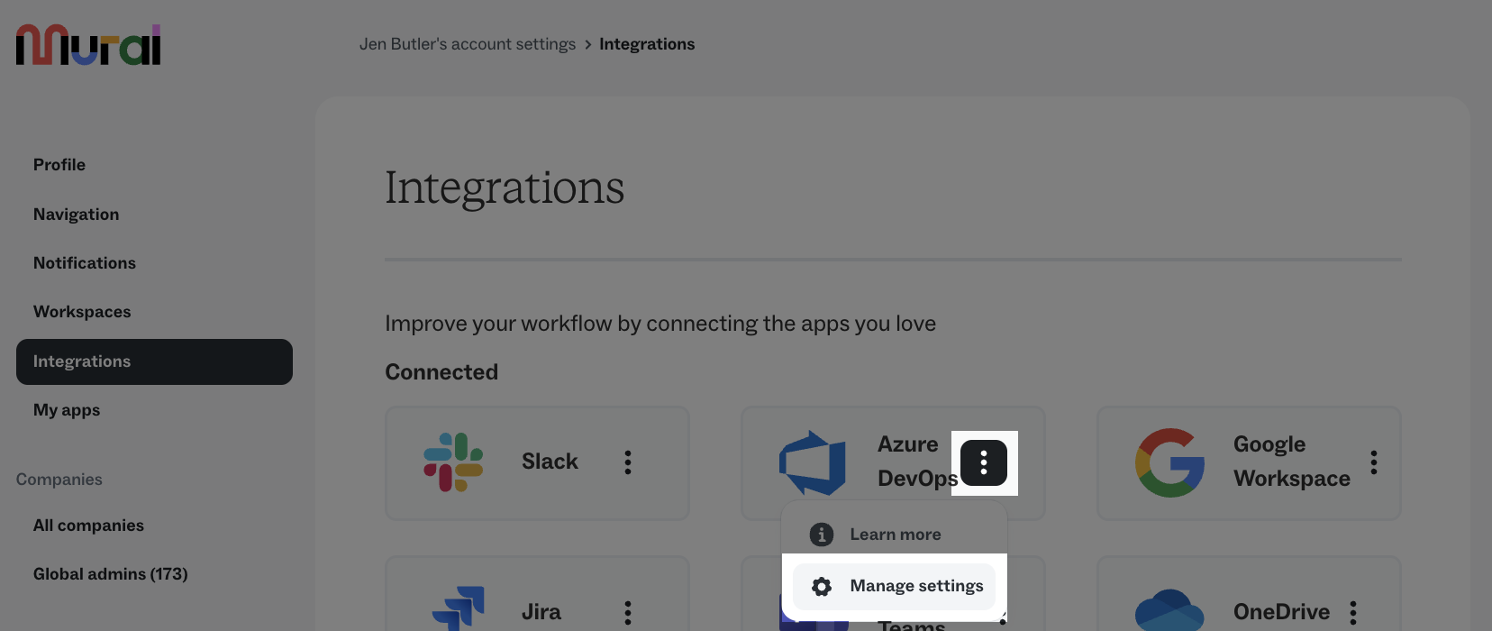1492x631 pixels.
Task: Click the Azure DevOps logo icon
Action: coord(813,462)
